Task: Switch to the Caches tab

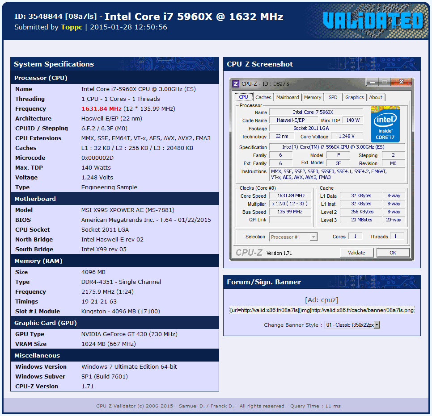Action: (x=263, y=97)
